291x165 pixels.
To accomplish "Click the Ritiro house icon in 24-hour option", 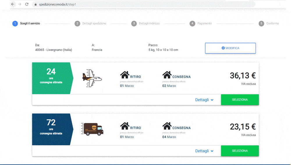I will point(125,75).
